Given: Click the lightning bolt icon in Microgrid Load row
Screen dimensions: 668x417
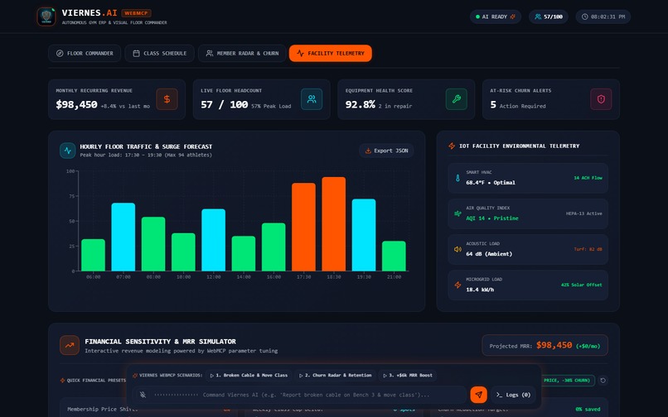Looking at the screenshot, I should [x=457, y=285].
